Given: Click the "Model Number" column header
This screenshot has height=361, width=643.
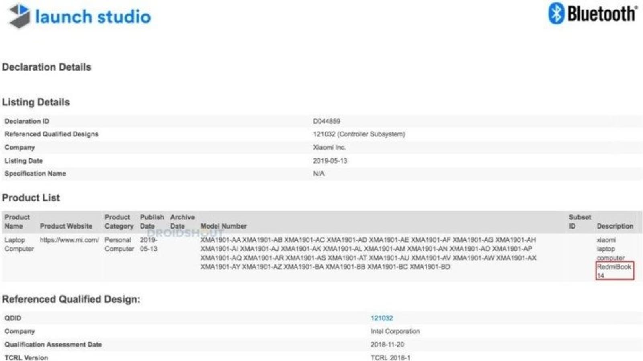Looking at the screenshot, I should point(223,226).
